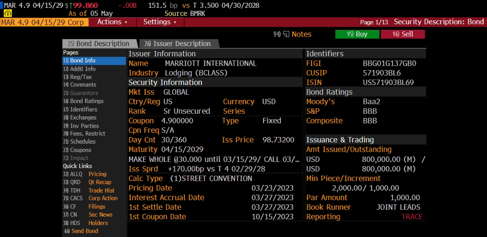Click the FIGI value BBG01G137GB0
The width and height of the screenshot is (487, 237).
pyautogui.click(x=390, y=63)
